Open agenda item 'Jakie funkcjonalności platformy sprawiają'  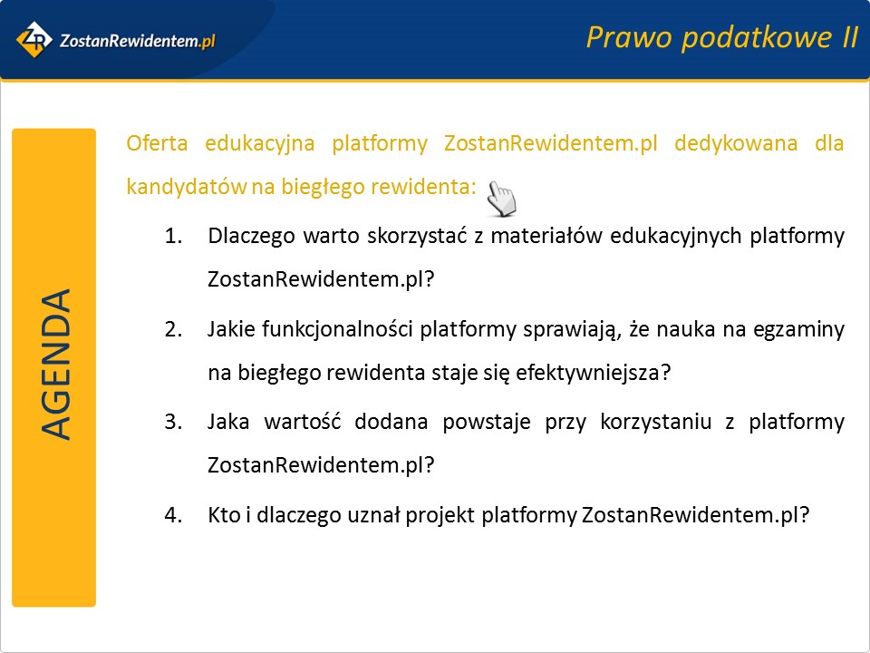click(x=526, y=328)
